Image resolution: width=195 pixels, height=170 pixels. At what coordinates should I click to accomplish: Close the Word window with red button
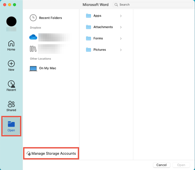[5, 5]
